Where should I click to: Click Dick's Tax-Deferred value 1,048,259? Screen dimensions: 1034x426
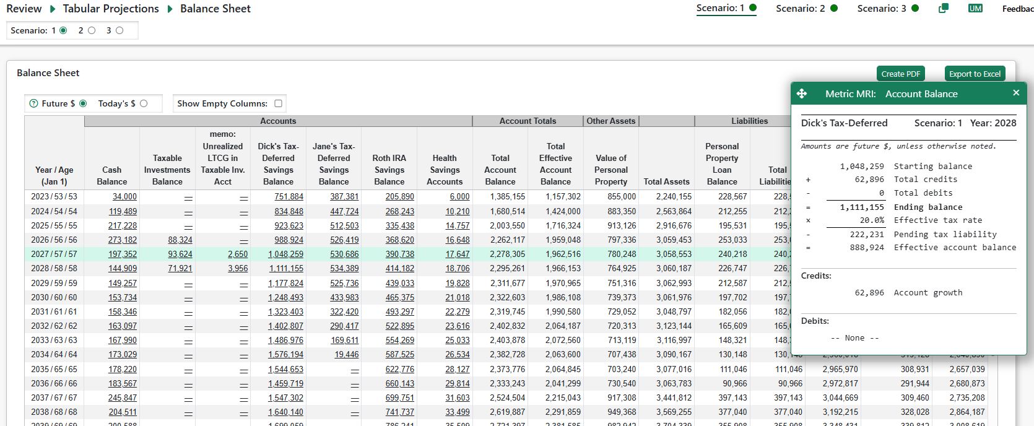pos(285,254)
